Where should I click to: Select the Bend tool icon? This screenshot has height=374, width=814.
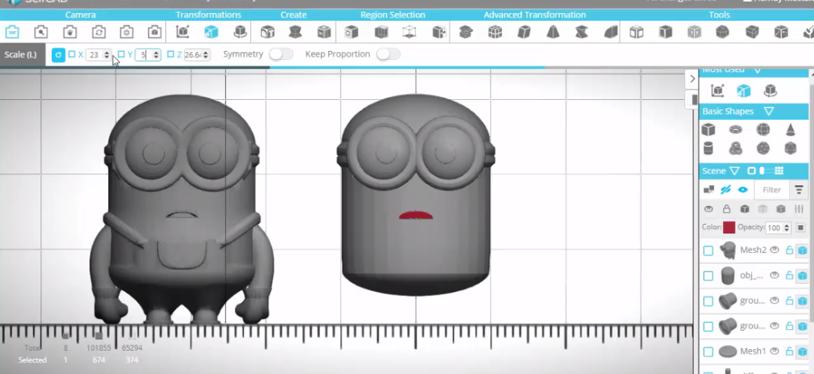point(611,32)
